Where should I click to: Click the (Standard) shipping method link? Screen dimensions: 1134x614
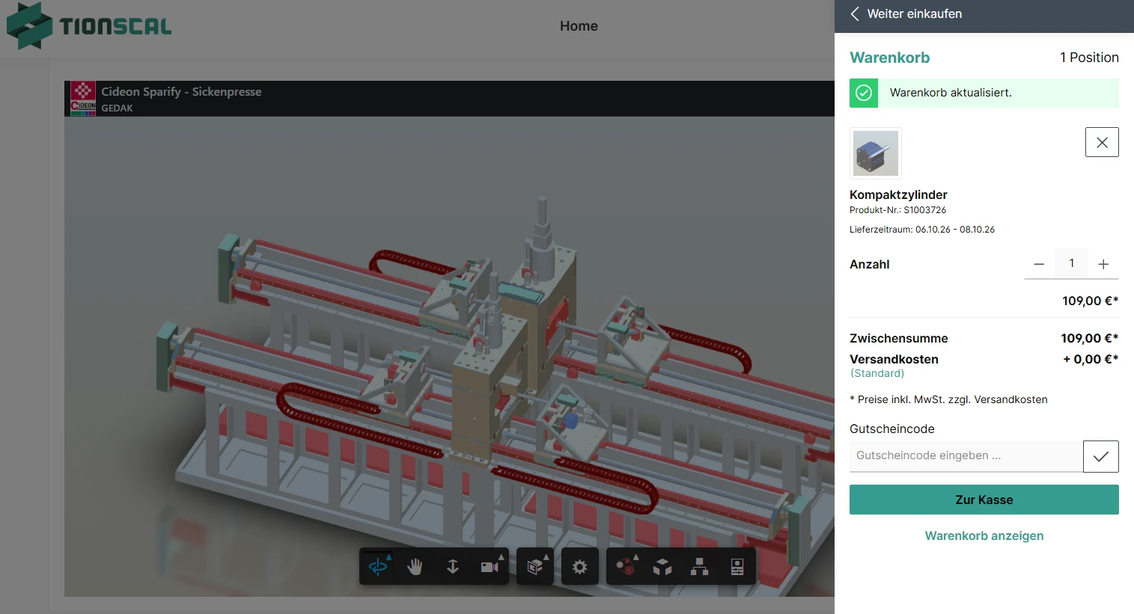coord(877,373)
